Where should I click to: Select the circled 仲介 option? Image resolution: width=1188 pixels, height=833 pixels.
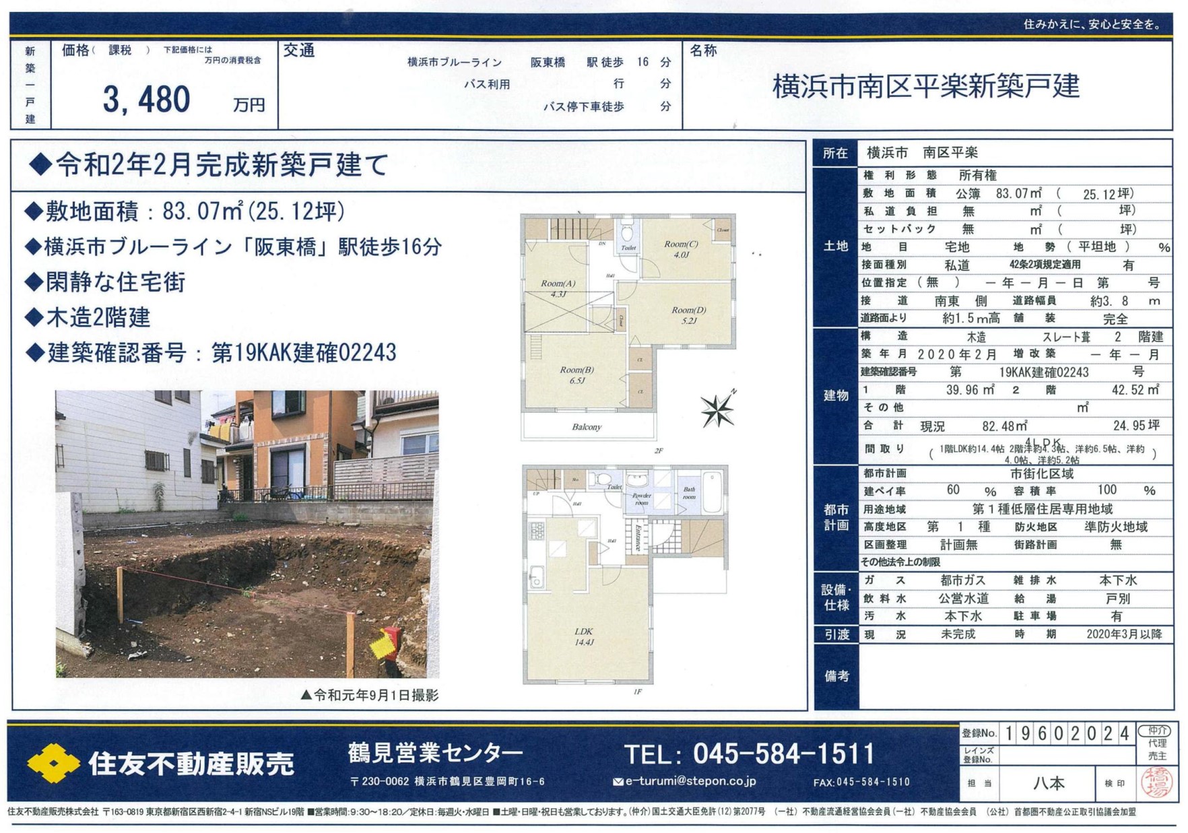pos(1157,731)
